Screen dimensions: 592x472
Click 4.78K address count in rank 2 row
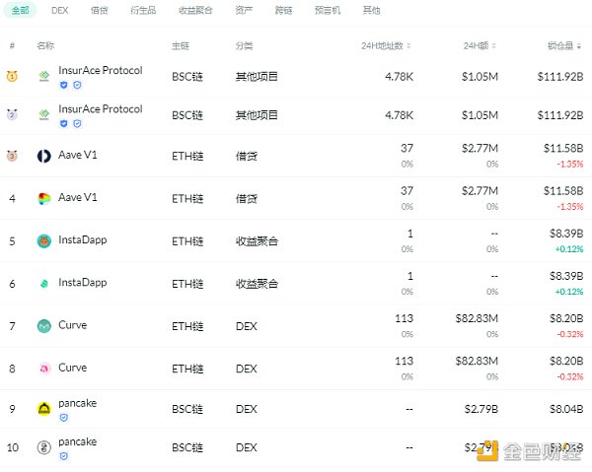[399, 115]
